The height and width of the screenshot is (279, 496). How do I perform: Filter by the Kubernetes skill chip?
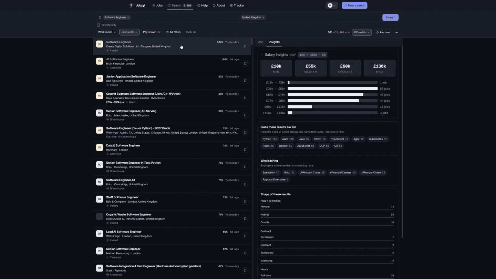378,139
